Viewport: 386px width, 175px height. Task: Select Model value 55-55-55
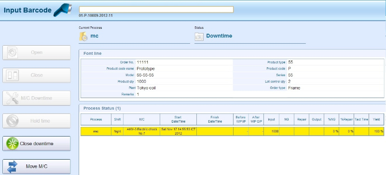tap(145, 75)
